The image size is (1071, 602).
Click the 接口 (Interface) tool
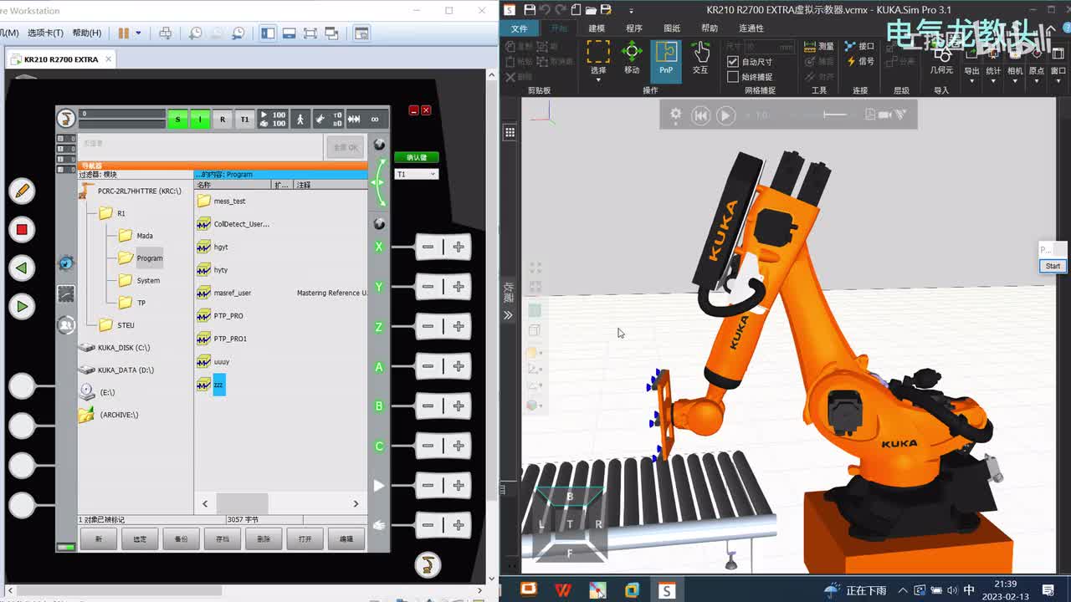[860, 46]
